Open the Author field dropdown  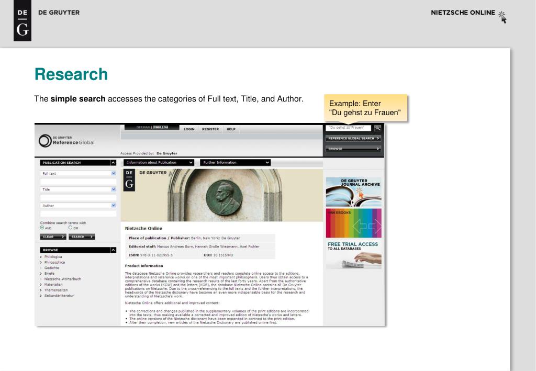[79, 206]
